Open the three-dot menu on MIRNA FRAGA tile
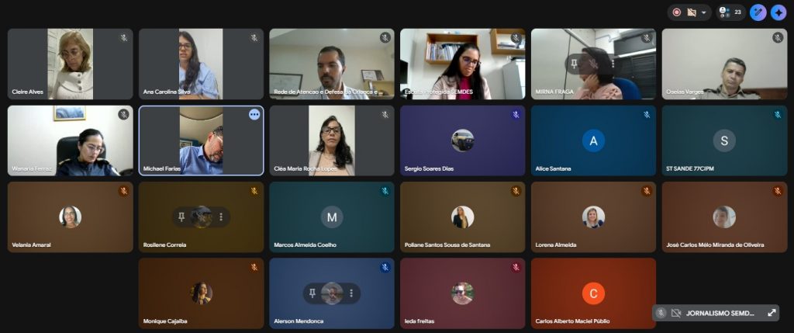Screen dimensions: 794x333 coord(613,64)
